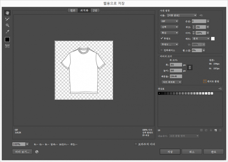228x162 pixels.
Task: Click the t-shirt preview image
Action: click(84, 70)
